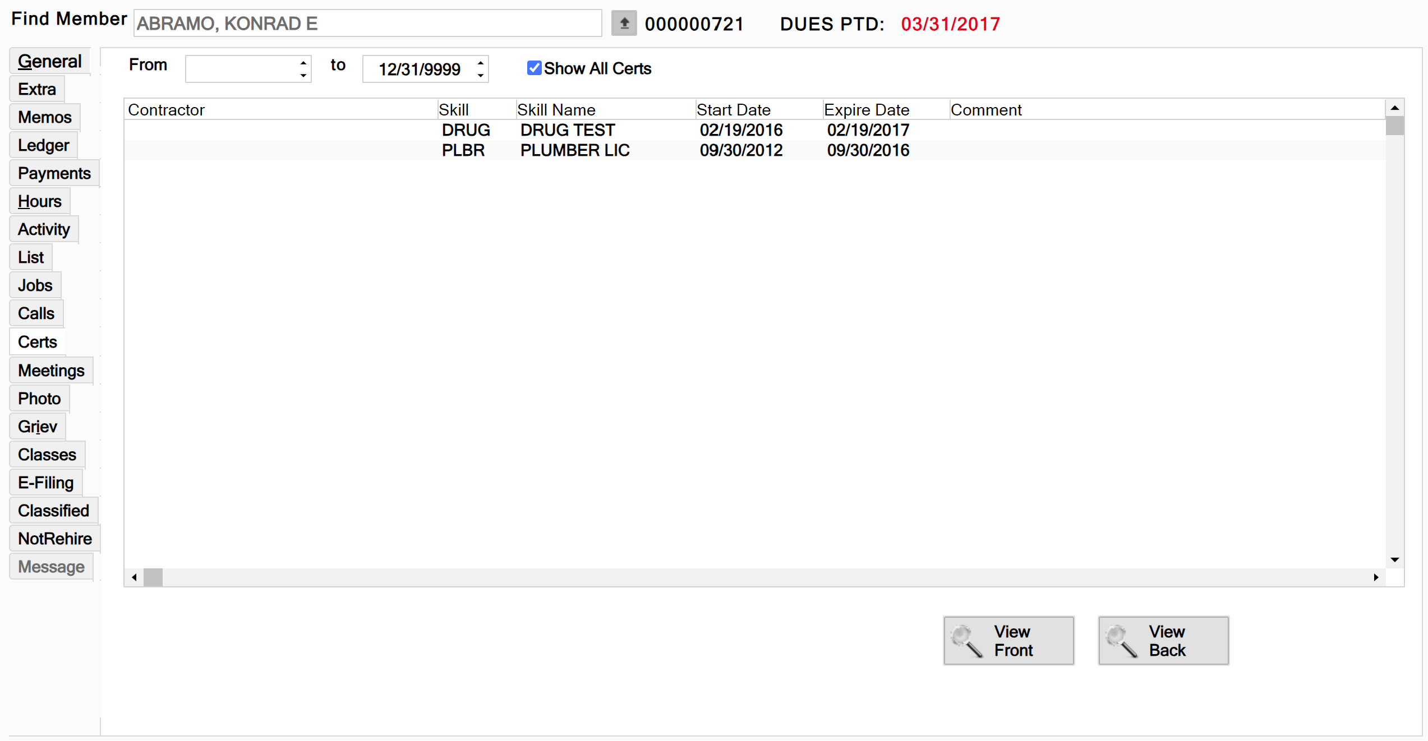The height and width of the screenshot is (741, 1428).
Task: Increase the to date stepper up arrow
Action: pos(481,63)
